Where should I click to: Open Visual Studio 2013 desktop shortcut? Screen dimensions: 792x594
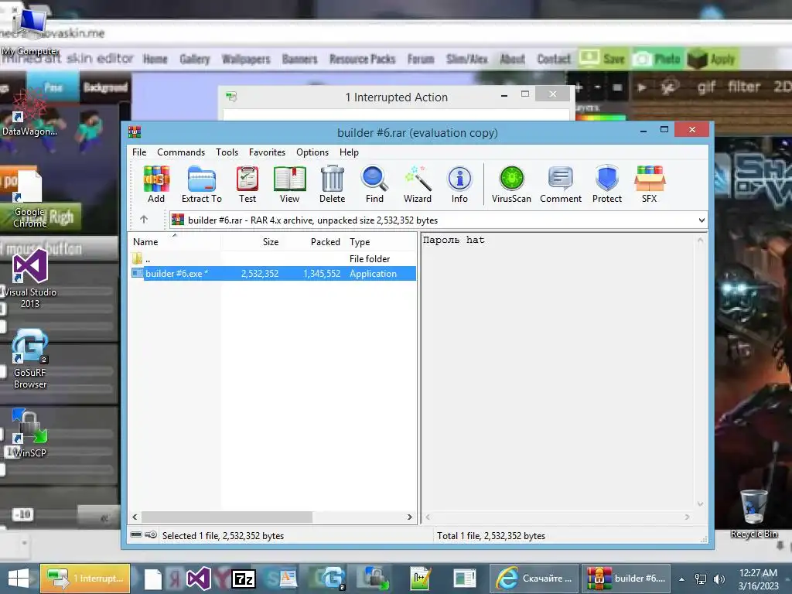pyautogui.click(x=29, y=280)
